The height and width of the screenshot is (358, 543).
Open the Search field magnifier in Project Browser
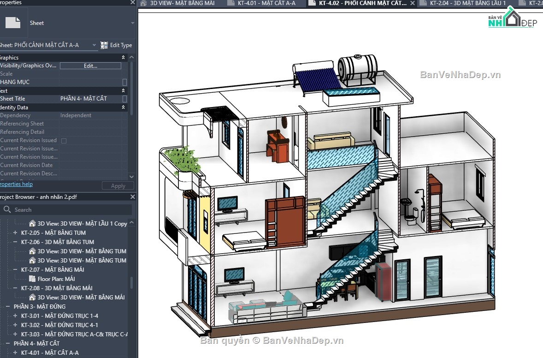(x=8, y=209)
